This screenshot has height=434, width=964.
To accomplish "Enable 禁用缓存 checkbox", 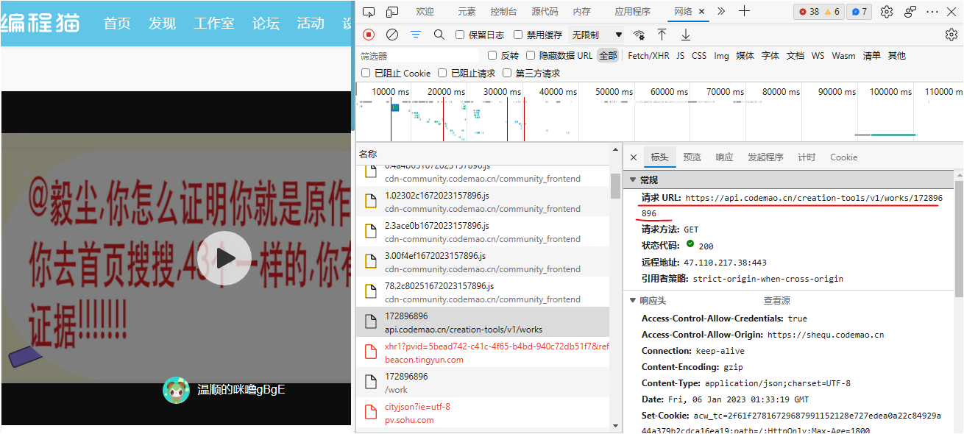I will tap(518, 35).
